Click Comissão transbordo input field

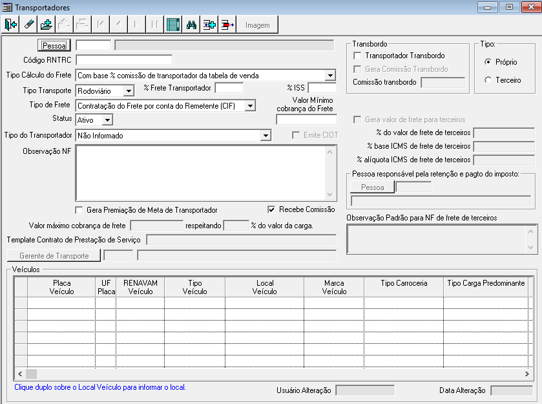(x=443, y=82)
